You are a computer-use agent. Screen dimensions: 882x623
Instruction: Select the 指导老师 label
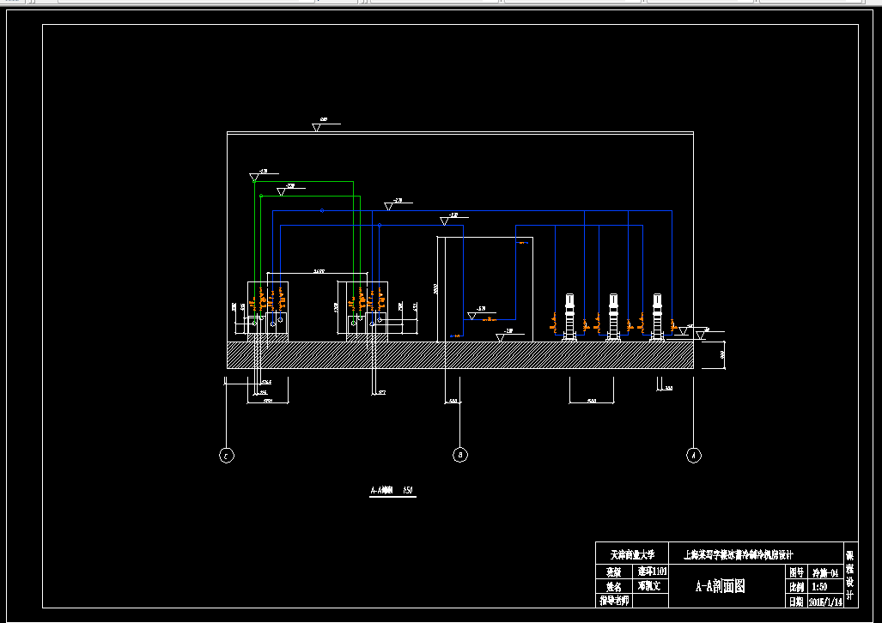coord(615,600)
